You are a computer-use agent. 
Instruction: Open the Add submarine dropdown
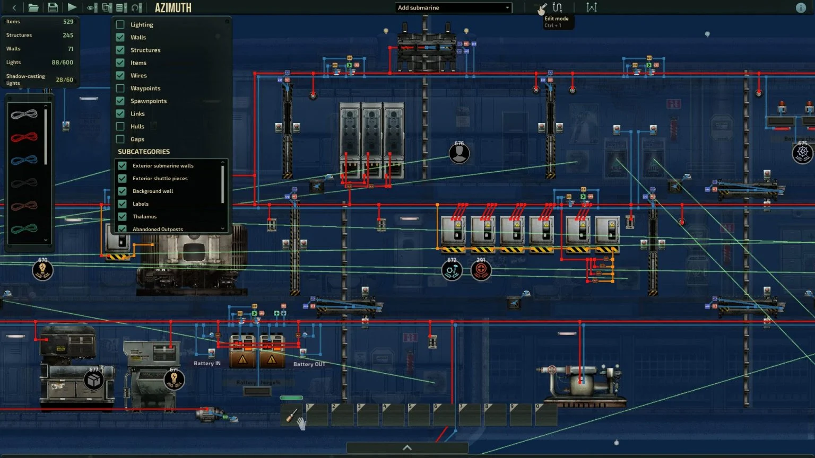[x=453, y=7]
